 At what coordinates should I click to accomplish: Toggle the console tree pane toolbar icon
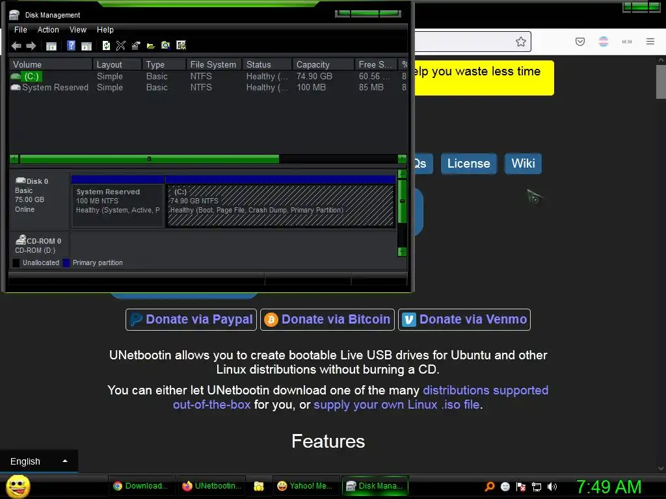(51, 46)
